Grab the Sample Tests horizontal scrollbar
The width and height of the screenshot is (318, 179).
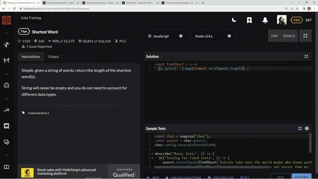(x=212, y=167)
